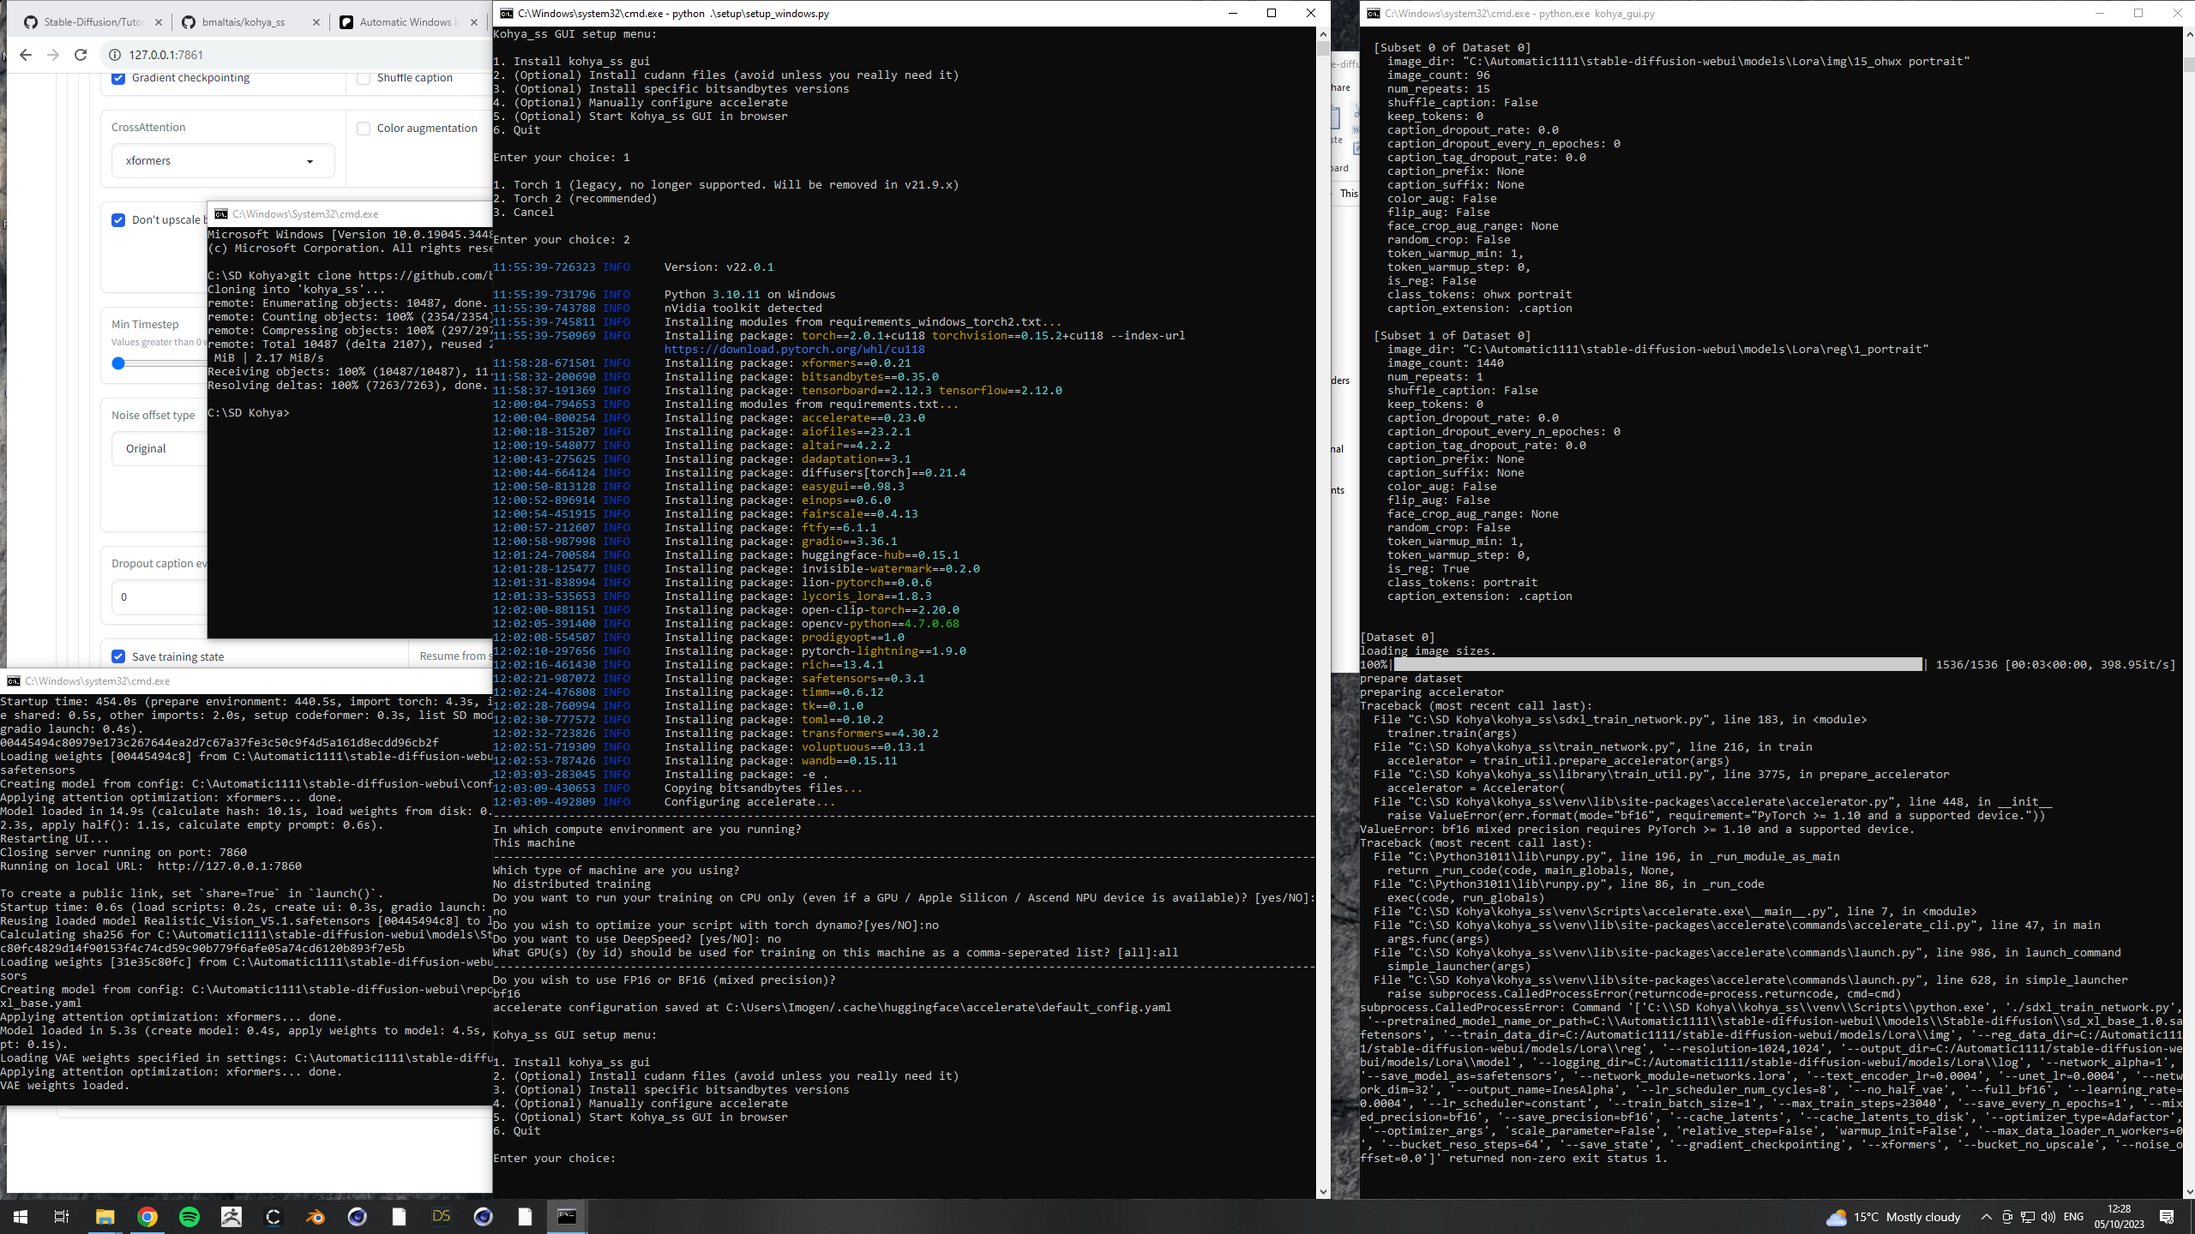The height and width of the screenshot is (1234, 2195).
Task: Click the DAZ Studio DS taskbar icon
Action: (x=442, y=1217)
